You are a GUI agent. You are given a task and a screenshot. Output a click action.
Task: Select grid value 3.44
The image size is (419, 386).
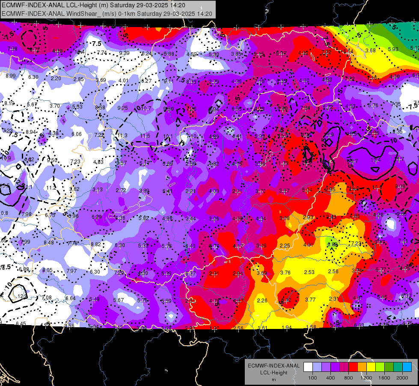[191, 219]
